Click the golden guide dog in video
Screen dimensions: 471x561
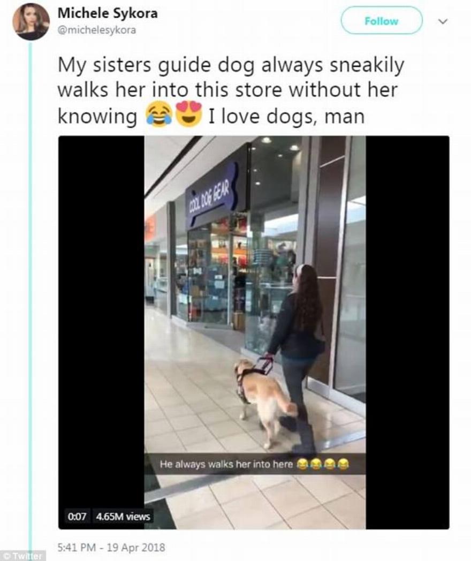pyautogui.click(x=264, y=400)
